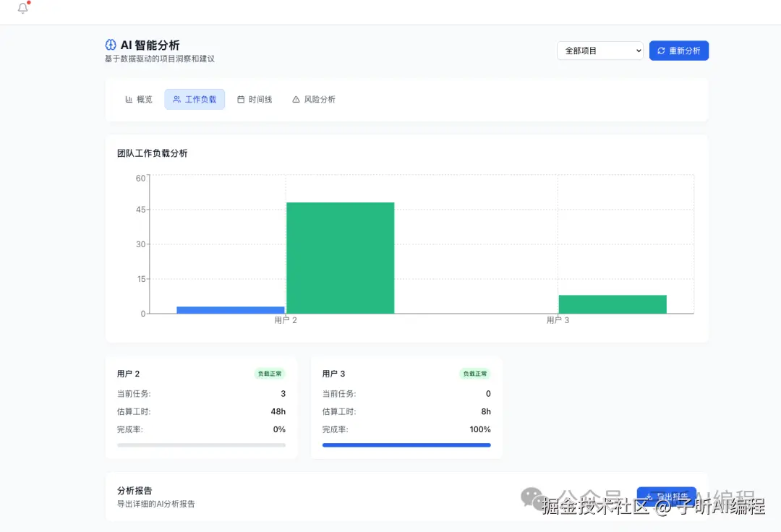
Task: Select the 工作负载 tab
Action: click(195, 100)
